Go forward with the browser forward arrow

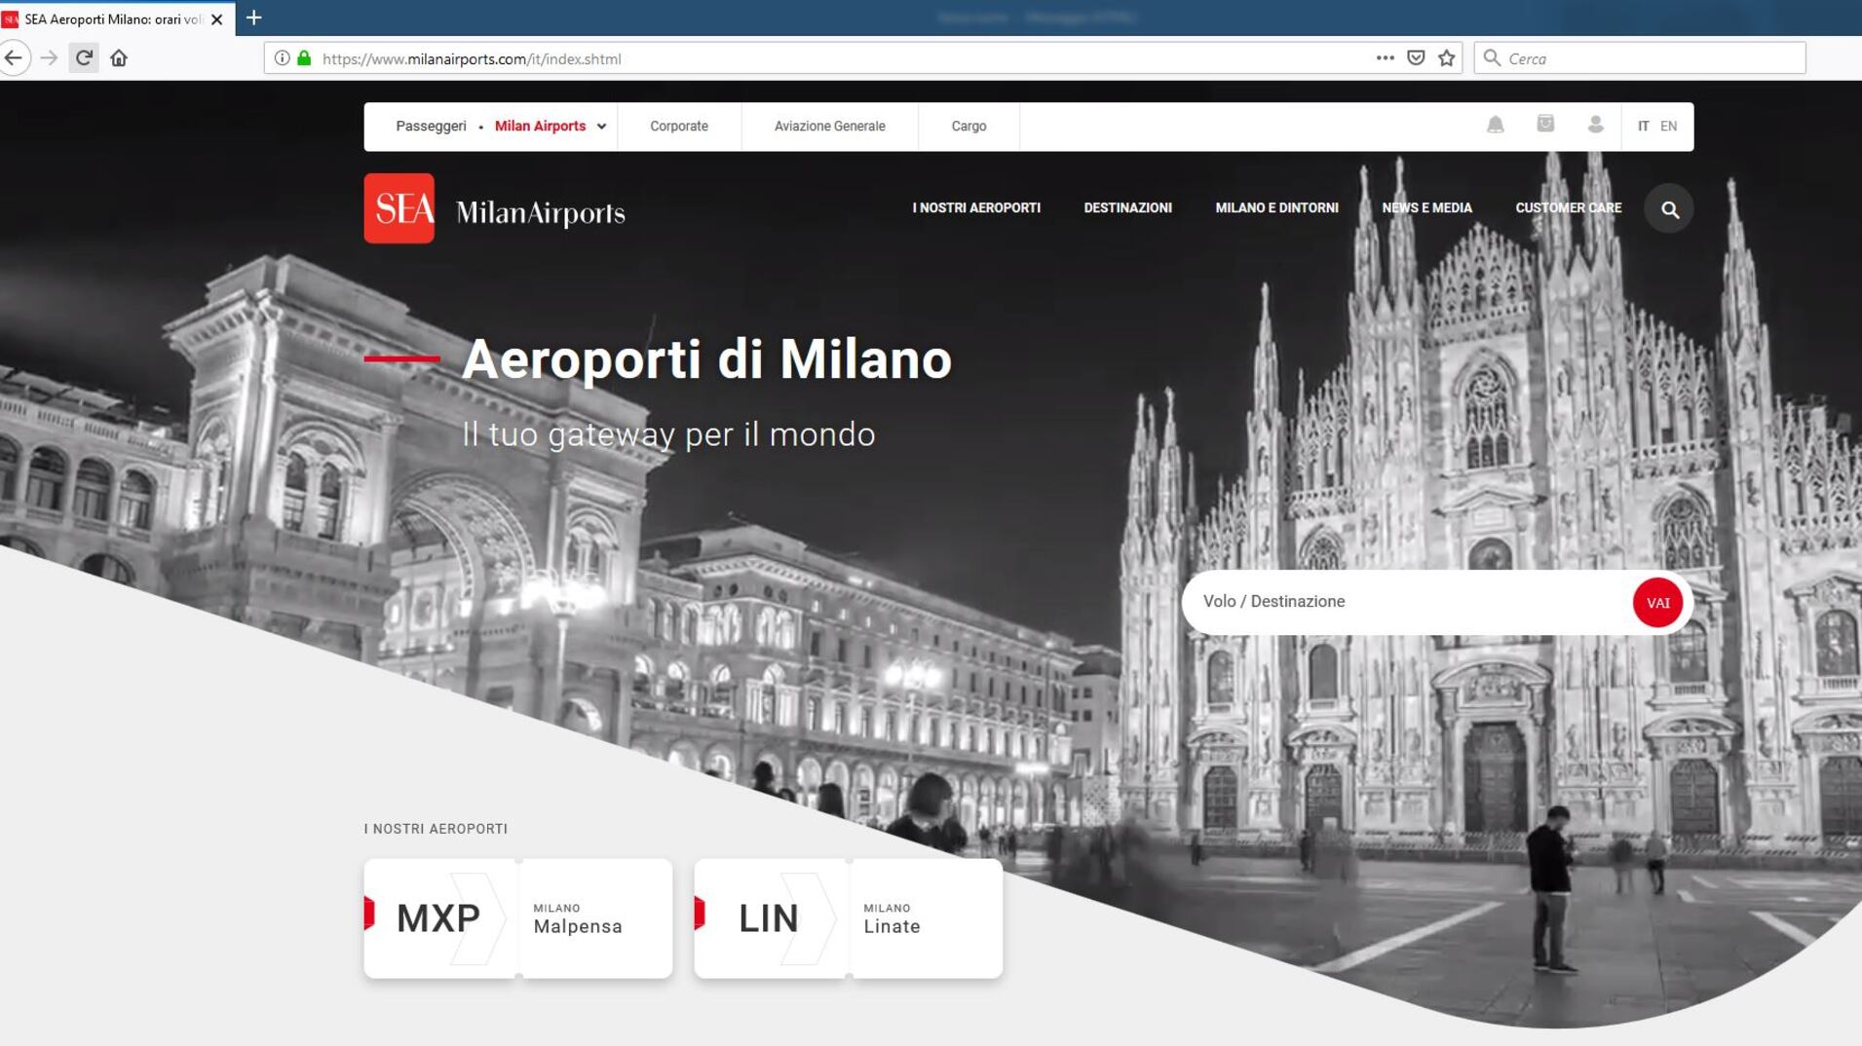click(49, 58)
